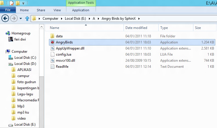Expand the arrow after Computer breadcrumb
The image size is (217, 128).
62,19
